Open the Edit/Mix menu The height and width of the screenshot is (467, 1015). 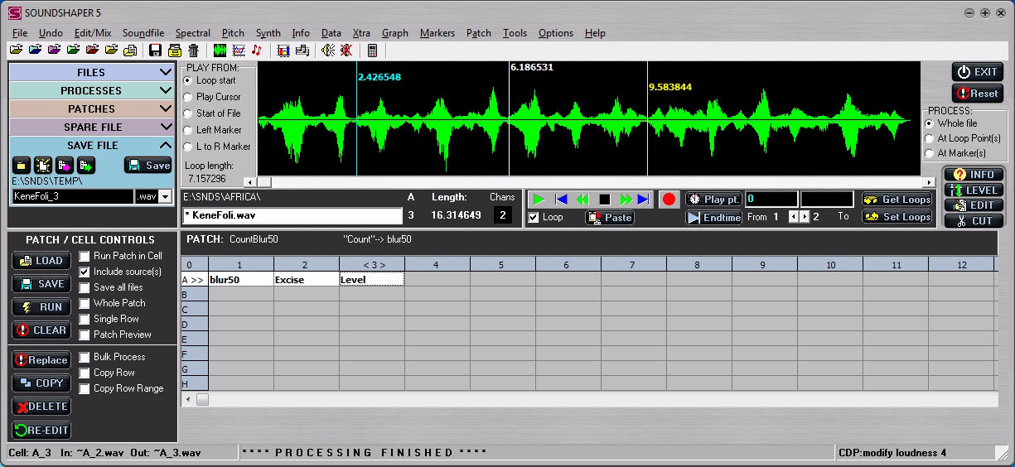click(x=92, y=33)
